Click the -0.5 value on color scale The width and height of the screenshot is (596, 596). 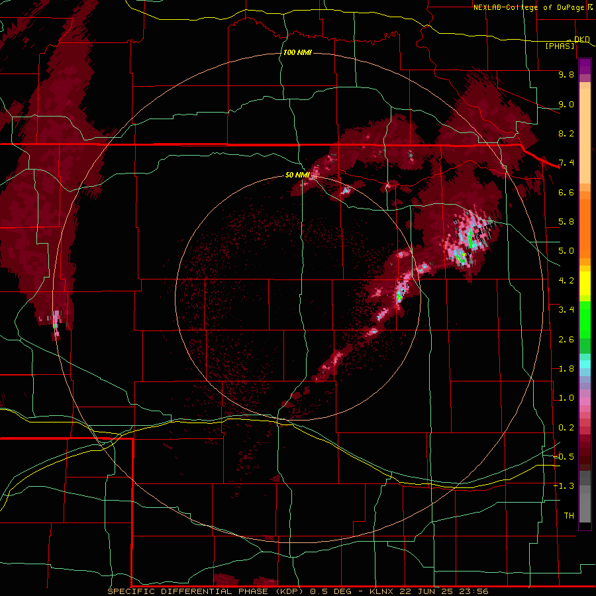(x=564, y=457)
